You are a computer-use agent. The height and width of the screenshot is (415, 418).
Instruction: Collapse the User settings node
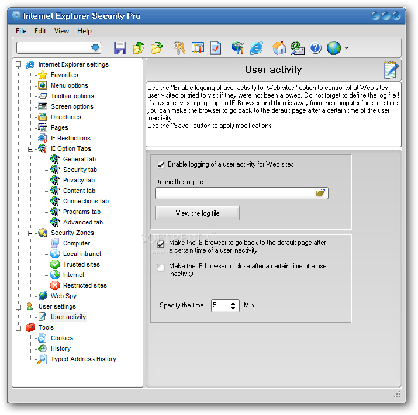[18, 307]
